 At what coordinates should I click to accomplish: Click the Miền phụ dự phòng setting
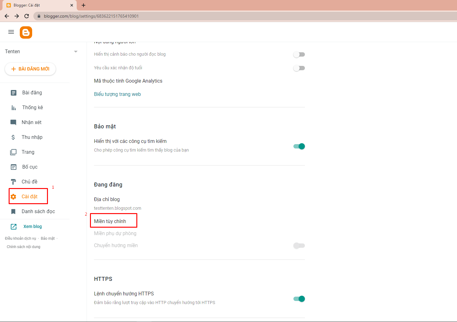pyautogui.click(x=115, y=234)
